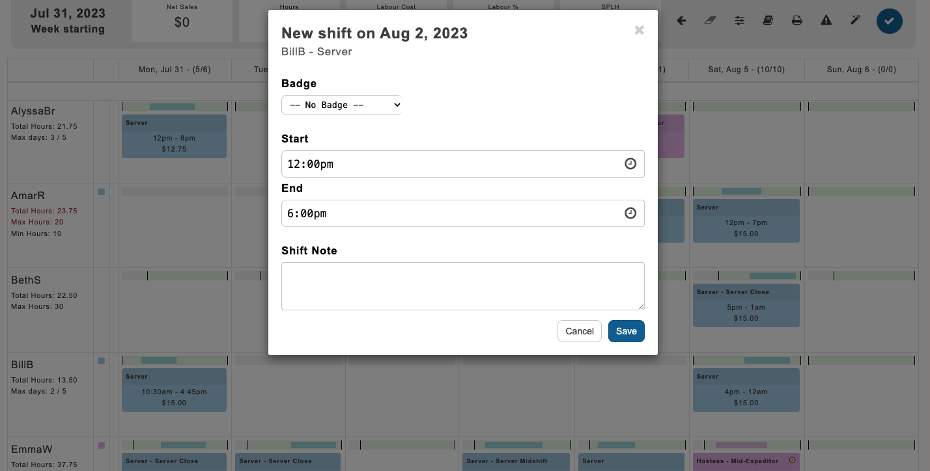The image size is (930, 471).
Task: Open the schedule log book icon
Action: [x=768, y=20]
